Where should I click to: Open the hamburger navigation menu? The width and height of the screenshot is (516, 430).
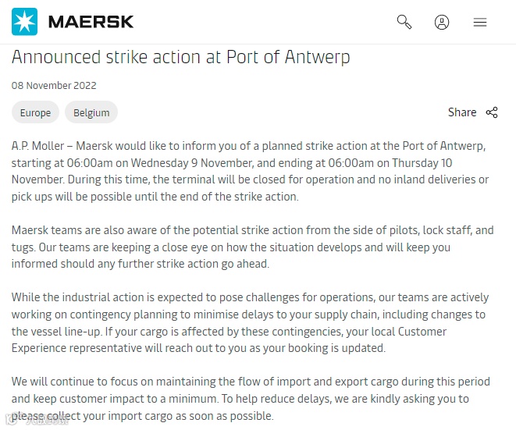pyautogui.click(x=480, y=23)
